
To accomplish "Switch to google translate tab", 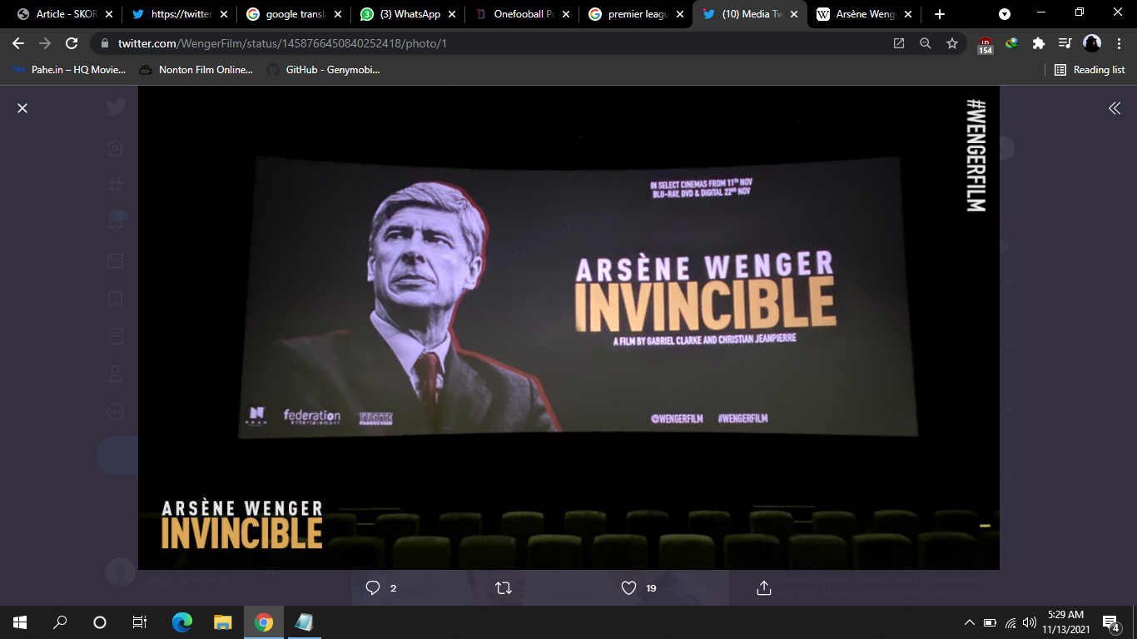I will coord(293,14).
